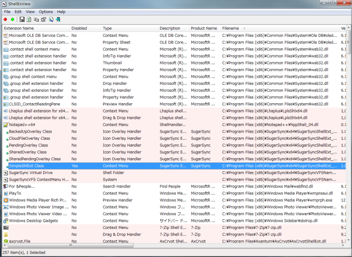The image size is (352, 257).
Task: Click the PlayTo row icon
Action: [6, 193]
